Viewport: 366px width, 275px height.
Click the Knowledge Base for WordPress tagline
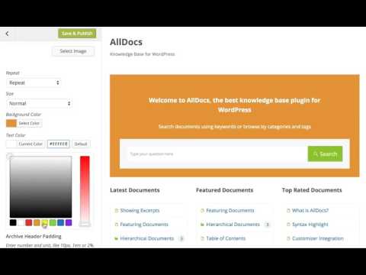pos(143,54)
